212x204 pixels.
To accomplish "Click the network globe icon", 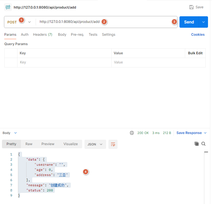I will click(132, 133).
